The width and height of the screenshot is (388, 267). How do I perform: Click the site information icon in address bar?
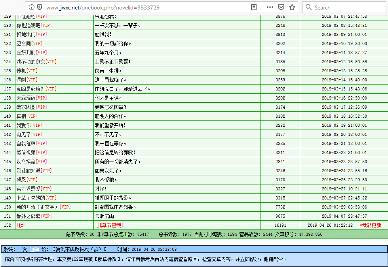[x=31, y=7]
